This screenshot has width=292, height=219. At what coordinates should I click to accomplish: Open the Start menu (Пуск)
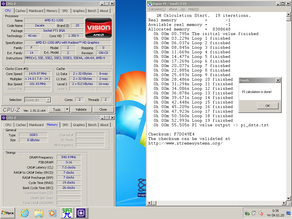click(x=8, y=213)
